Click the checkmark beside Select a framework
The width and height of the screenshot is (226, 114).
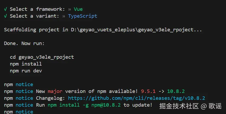click(6, 9)
